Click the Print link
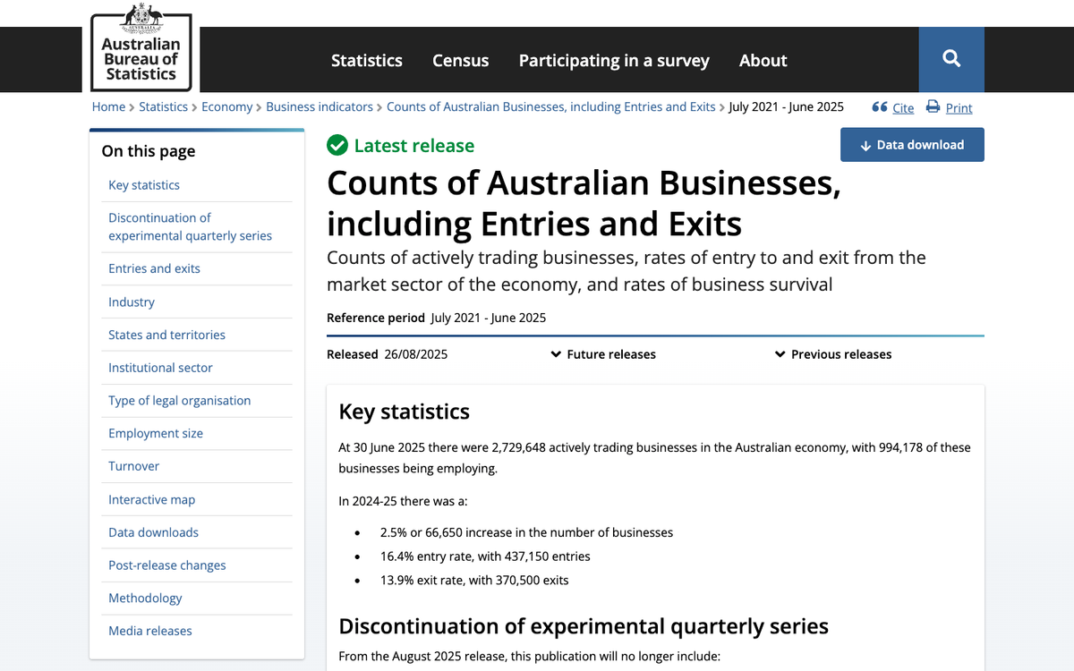The width and height of the screenshot is (1074, 671). [x=959, y=108]
